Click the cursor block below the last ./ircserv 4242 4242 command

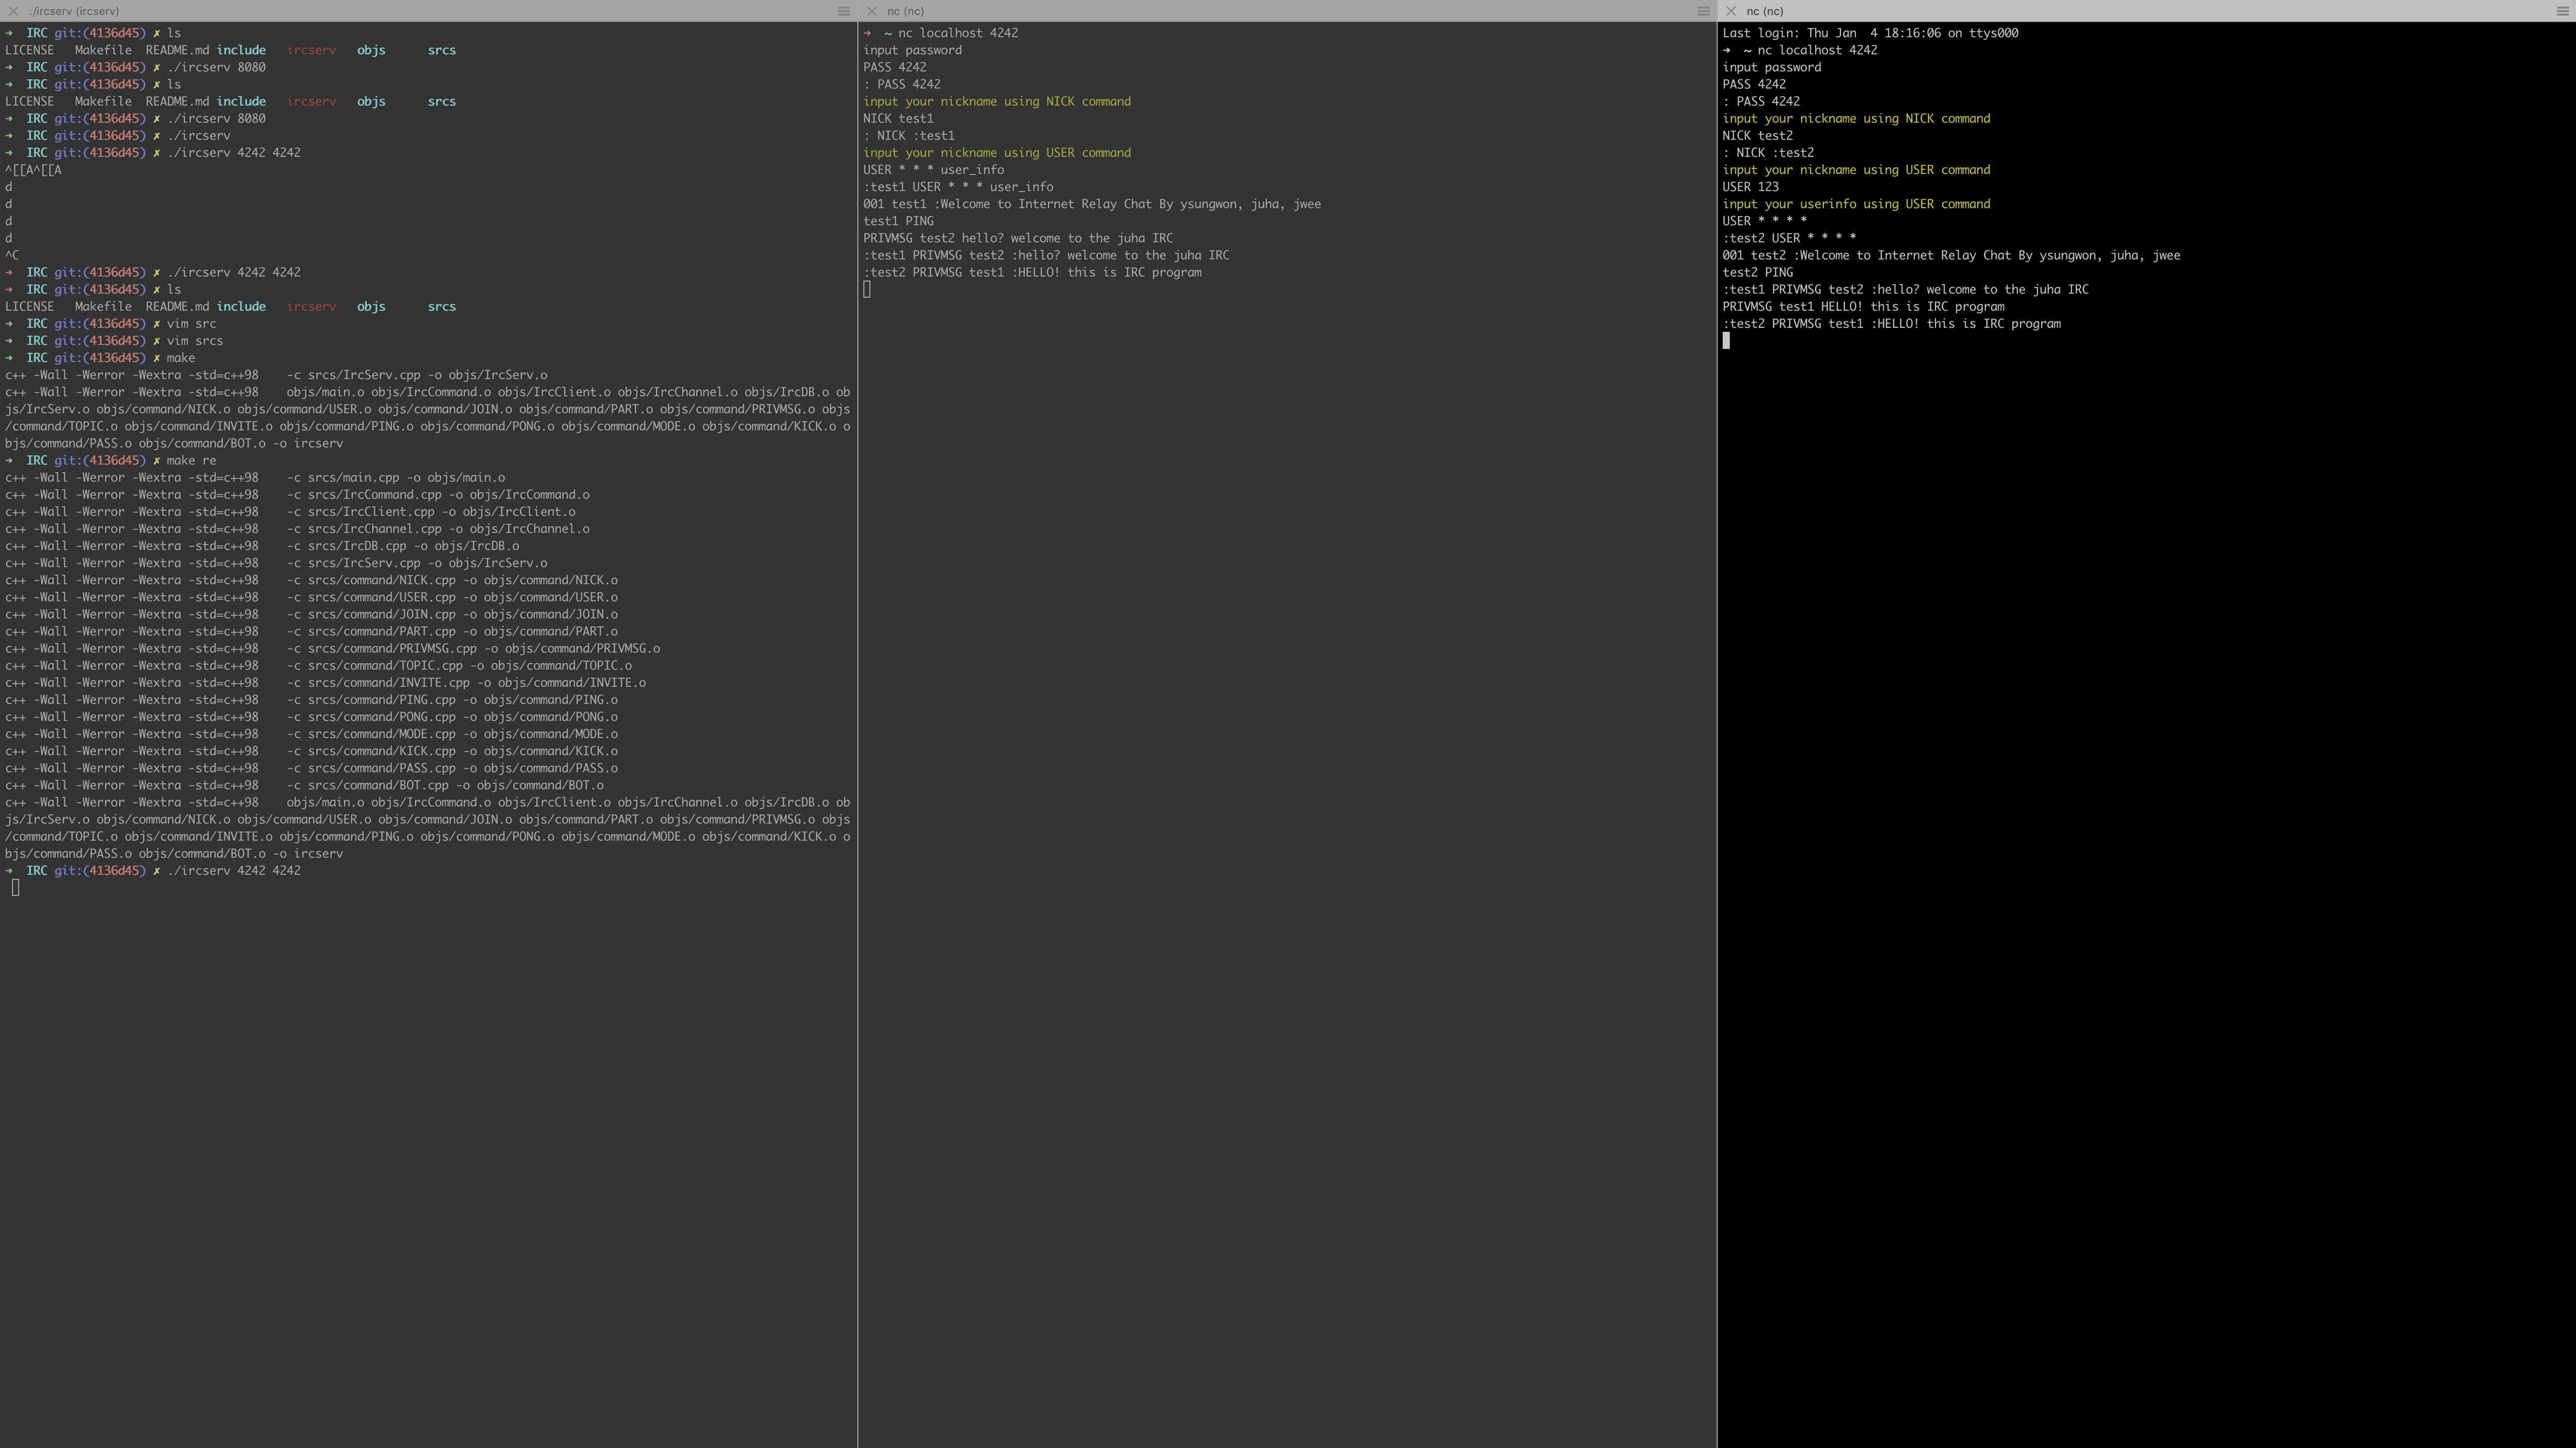[15, 887]
